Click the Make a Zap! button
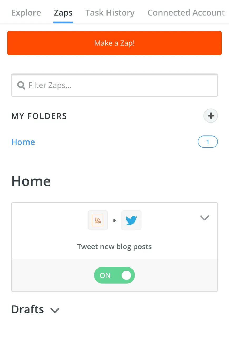The height and width of the screenshot is (338, 229). pyautogui.click(x=114, y=43)
